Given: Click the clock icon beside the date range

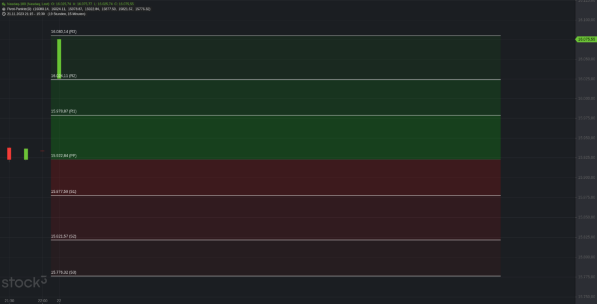Looking at the screenshot, I should click(4, 14).
